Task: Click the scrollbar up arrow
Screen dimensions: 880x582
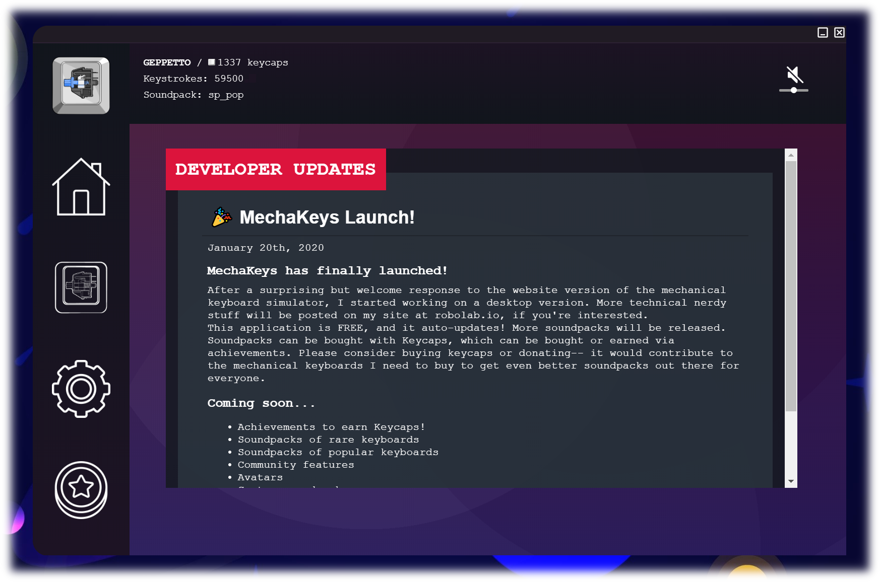Action: [x=791, y=155]
